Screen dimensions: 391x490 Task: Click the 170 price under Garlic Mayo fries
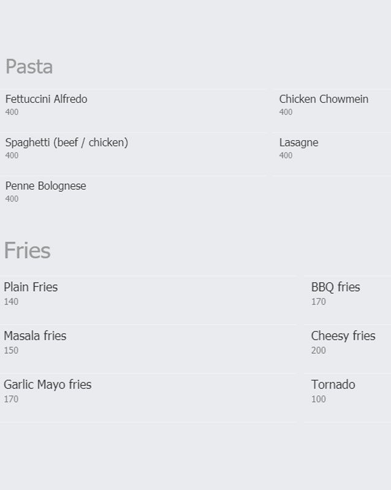point(11,399)
